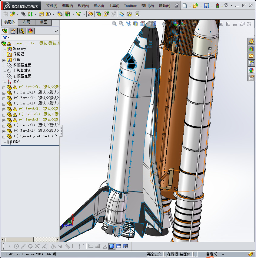Image resolution: width=256 pixels, height=258 pixels.
Task: Click the 自定义 status bar button
Action: 211,254
